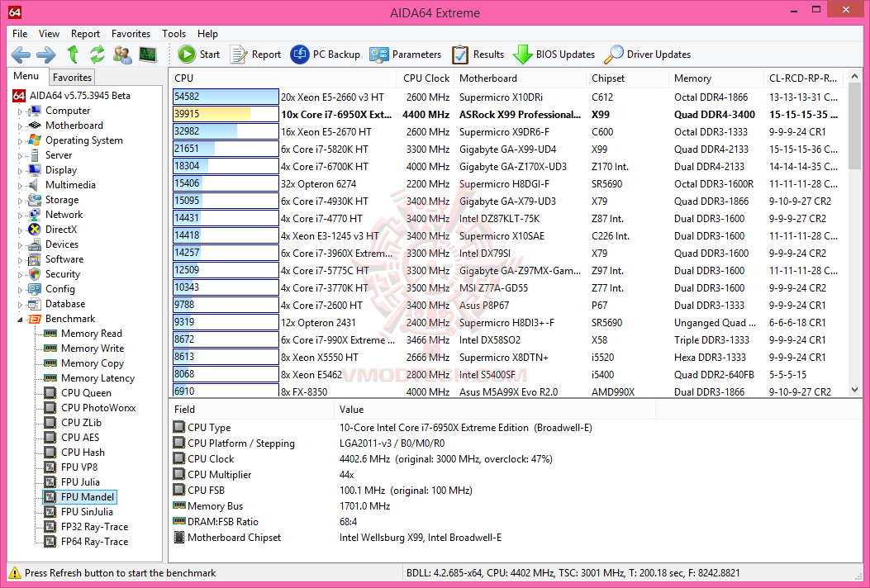Click the Back navigation arrow

[21, 55]
